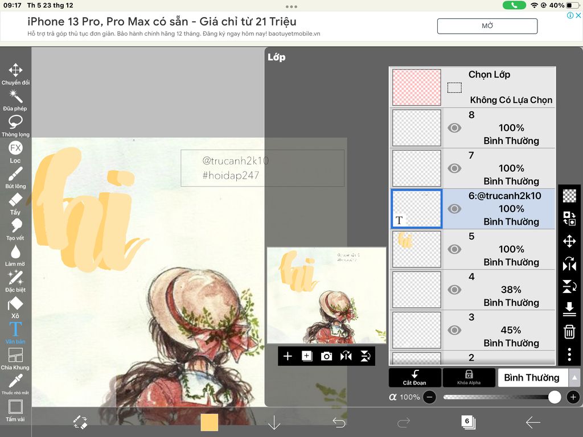Click the layer 6 text thumbnail
583x437 pixels.
[416, 209]
